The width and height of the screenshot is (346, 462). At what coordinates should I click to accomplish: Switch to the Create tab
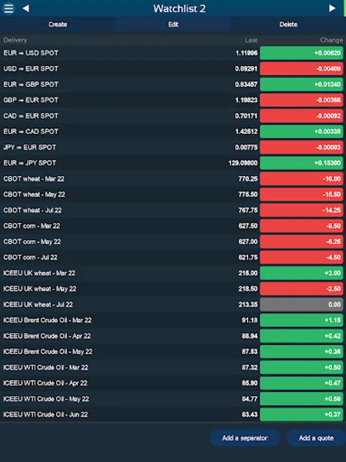point(57,24)
